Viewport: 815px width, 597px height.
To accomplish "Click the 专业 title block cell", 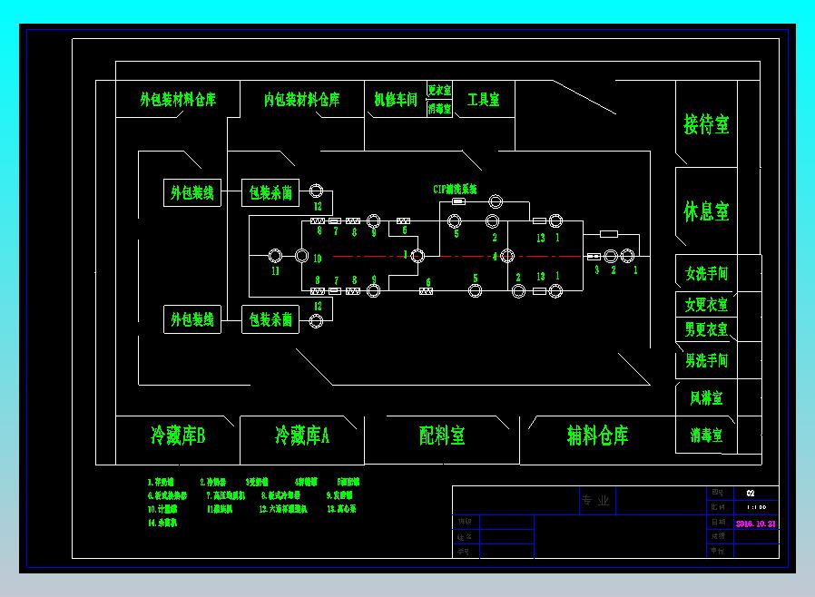I will pos(596,500).
